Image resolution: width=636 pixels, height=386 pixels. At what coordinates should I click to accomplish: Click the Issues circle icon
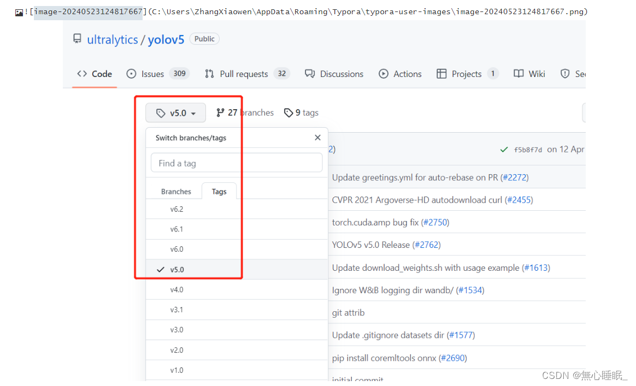click(x=132, y=74)
